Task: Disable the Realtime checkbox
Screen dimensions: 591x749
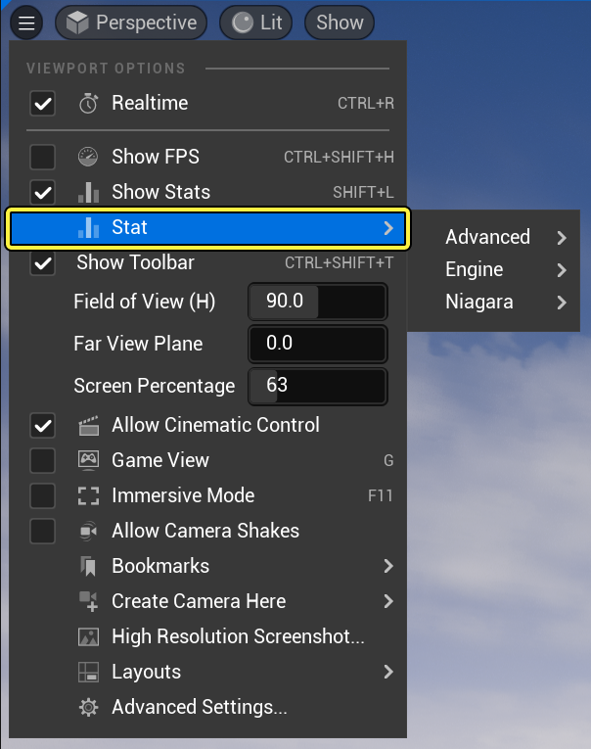Action: pyautogui.click(x=43, y=103)
